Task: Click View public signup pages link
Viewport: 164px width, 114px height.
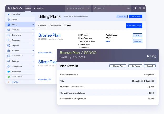Action: click(x=108, y=41)
